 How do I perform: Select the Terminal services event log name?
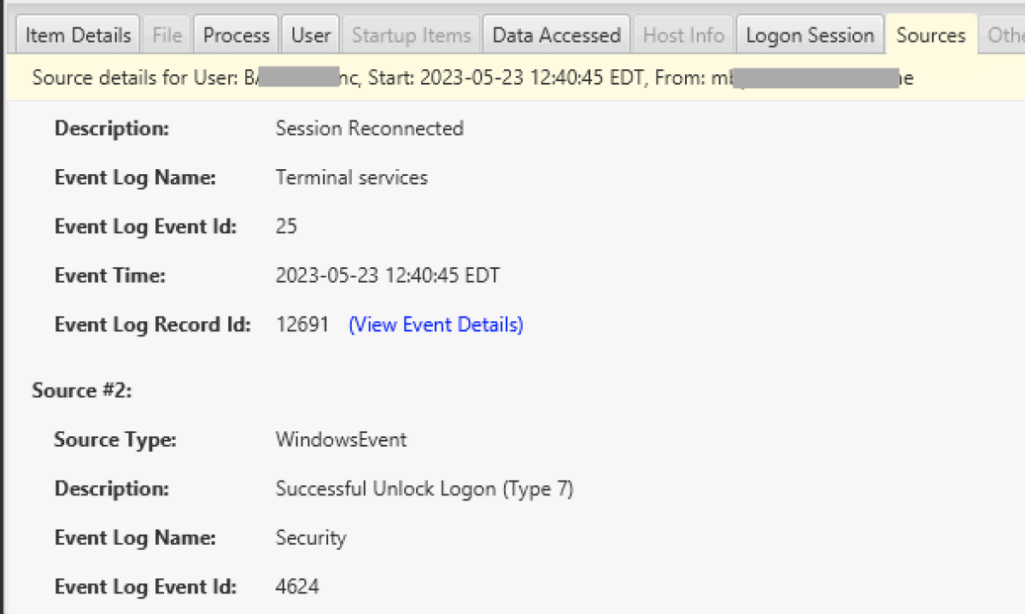(351, 178)
